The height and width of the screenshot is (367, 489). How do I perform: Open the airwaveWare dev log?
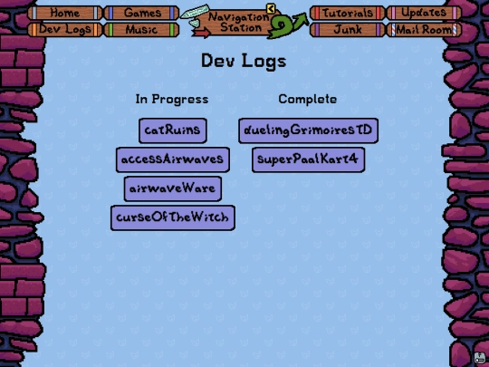[x=173, y=188]
